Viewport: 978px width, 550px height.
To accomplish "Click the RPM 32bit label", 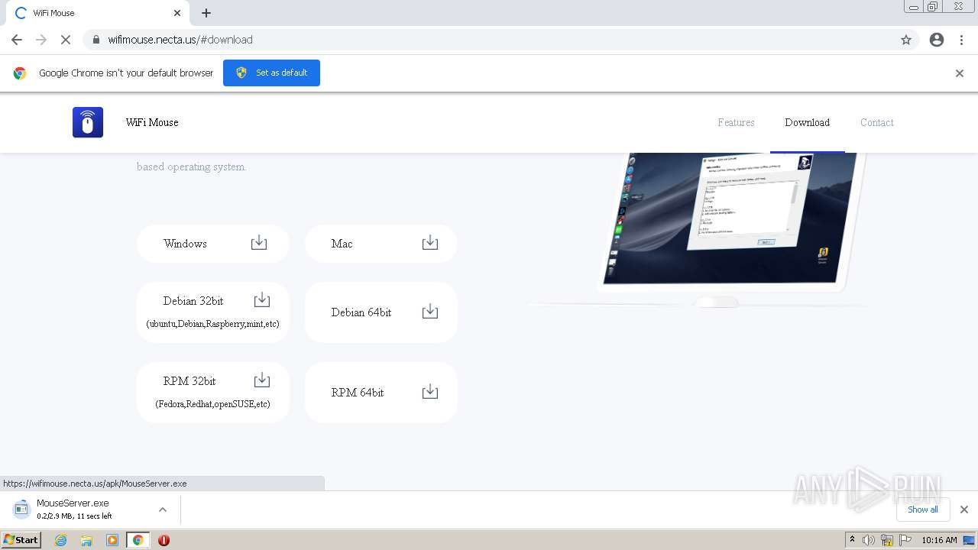I will coord(189,381).
